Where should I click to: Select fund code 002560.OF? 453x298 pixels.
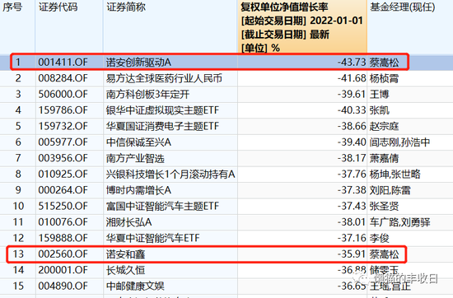tap(63, 254)
